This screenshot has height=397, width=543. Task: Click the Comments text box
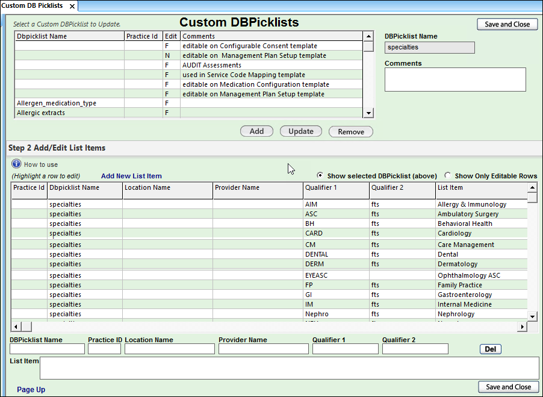click(x=455, y=80)
